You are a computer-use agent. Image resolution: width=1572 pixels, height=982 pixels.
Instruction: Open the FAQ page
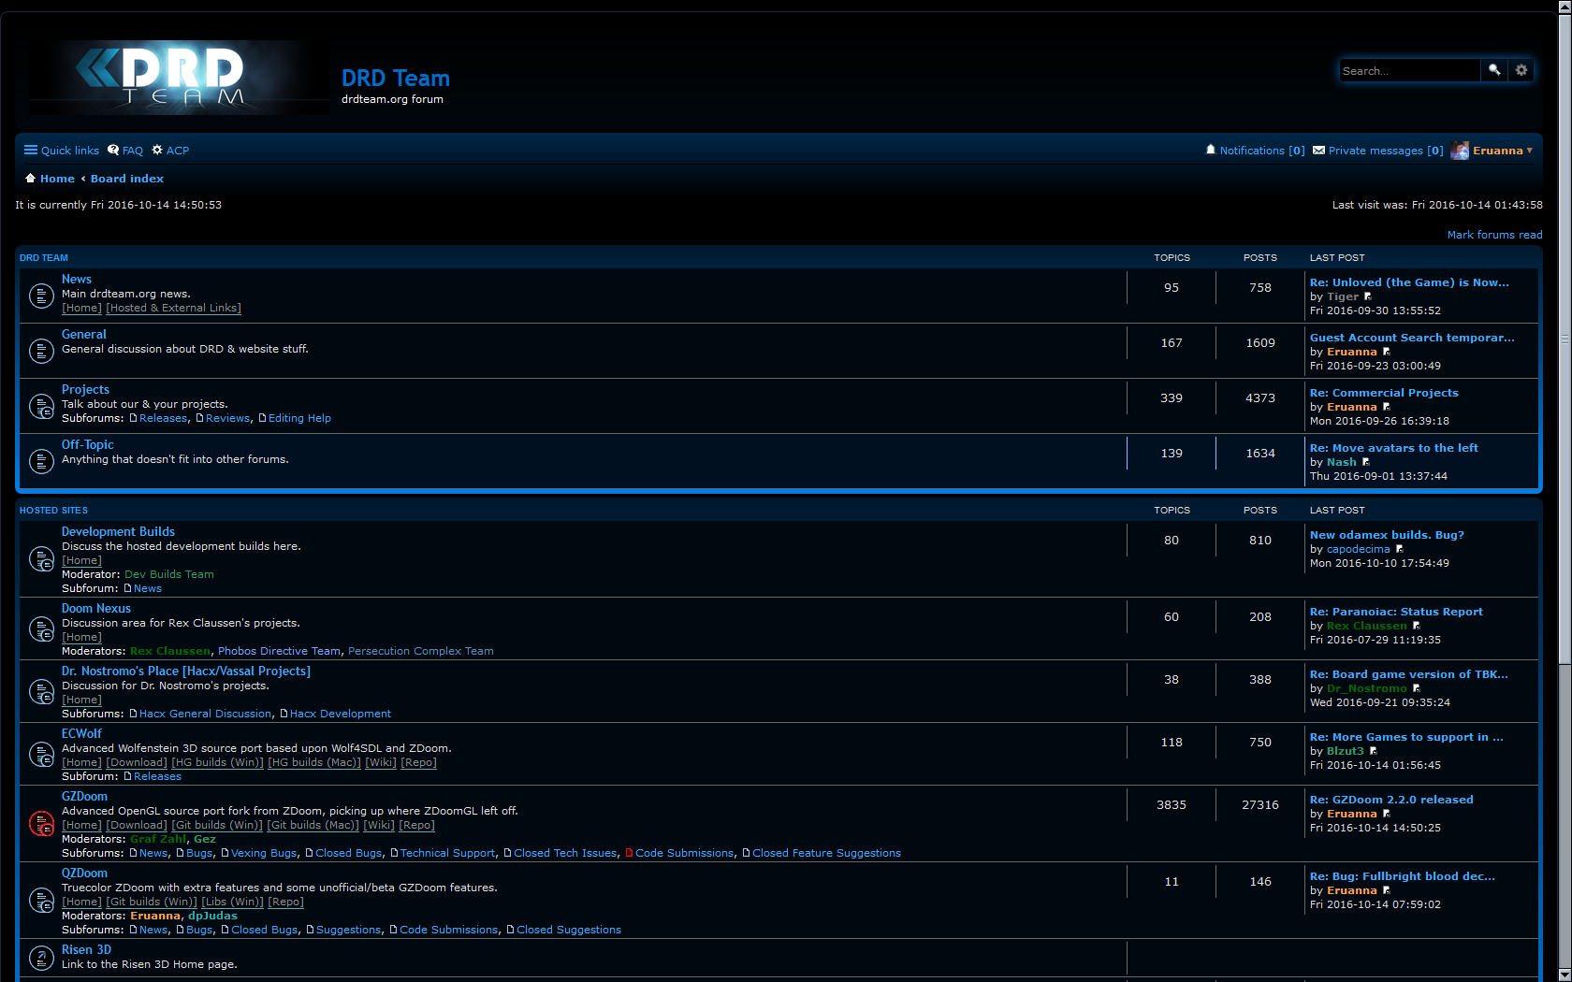click(125, 151)
